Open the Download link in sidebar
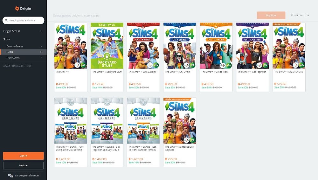The image size is (318, 180). (18, 66)
